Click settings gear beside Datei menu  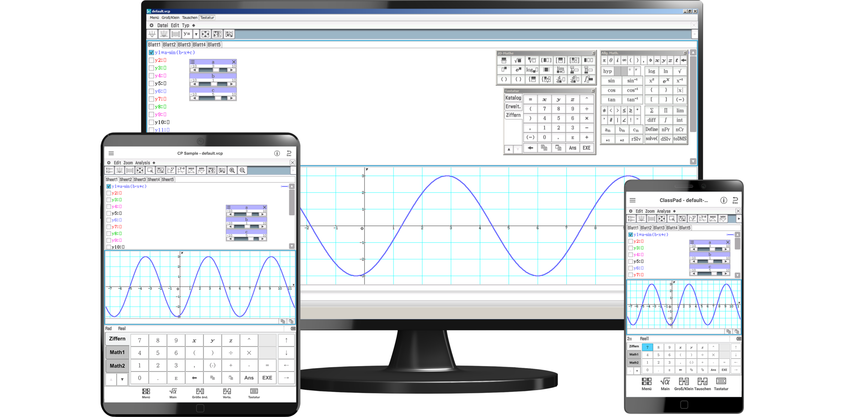pyautogui.click(x=151, y=25)
